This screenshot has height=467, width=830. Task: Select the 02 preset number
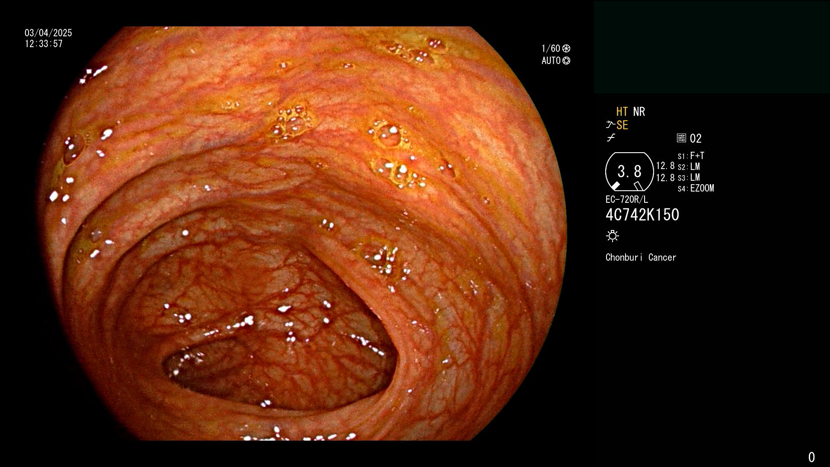click(x=696, y=138)
